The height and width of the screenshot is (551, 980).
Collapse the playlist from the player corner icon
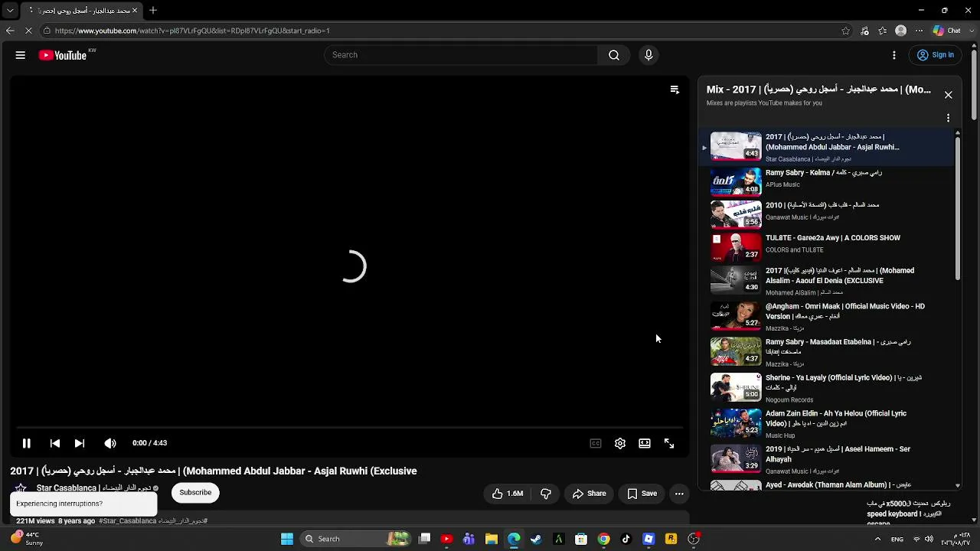(675, 90)
